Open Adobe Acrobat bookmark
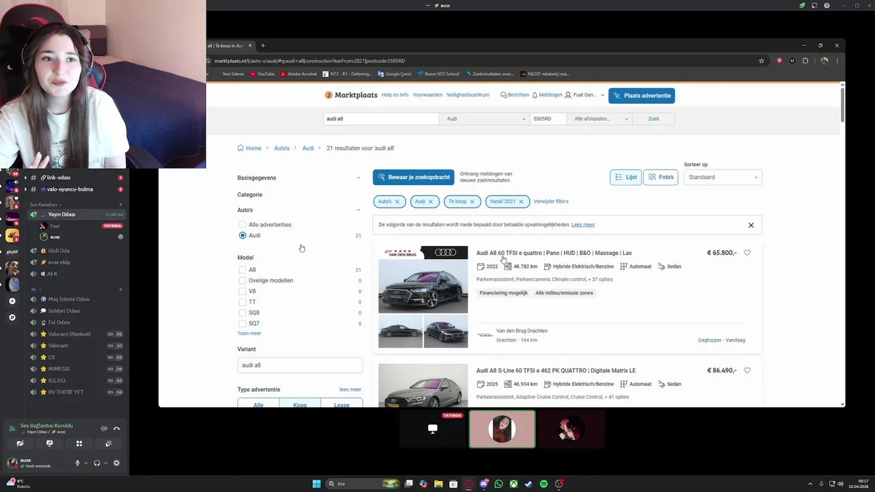This screenshot has width=875, height=492. pos(299,74)
